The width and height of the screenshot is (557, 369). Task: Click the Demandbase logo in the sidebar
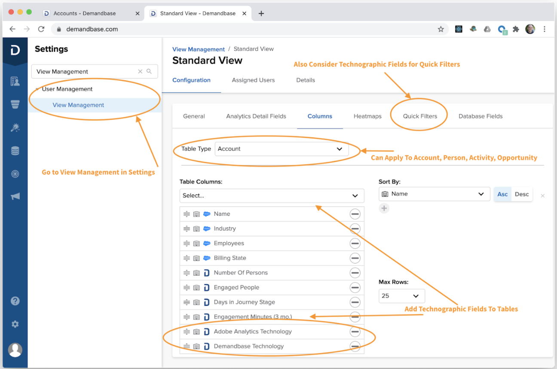point(15,51)
